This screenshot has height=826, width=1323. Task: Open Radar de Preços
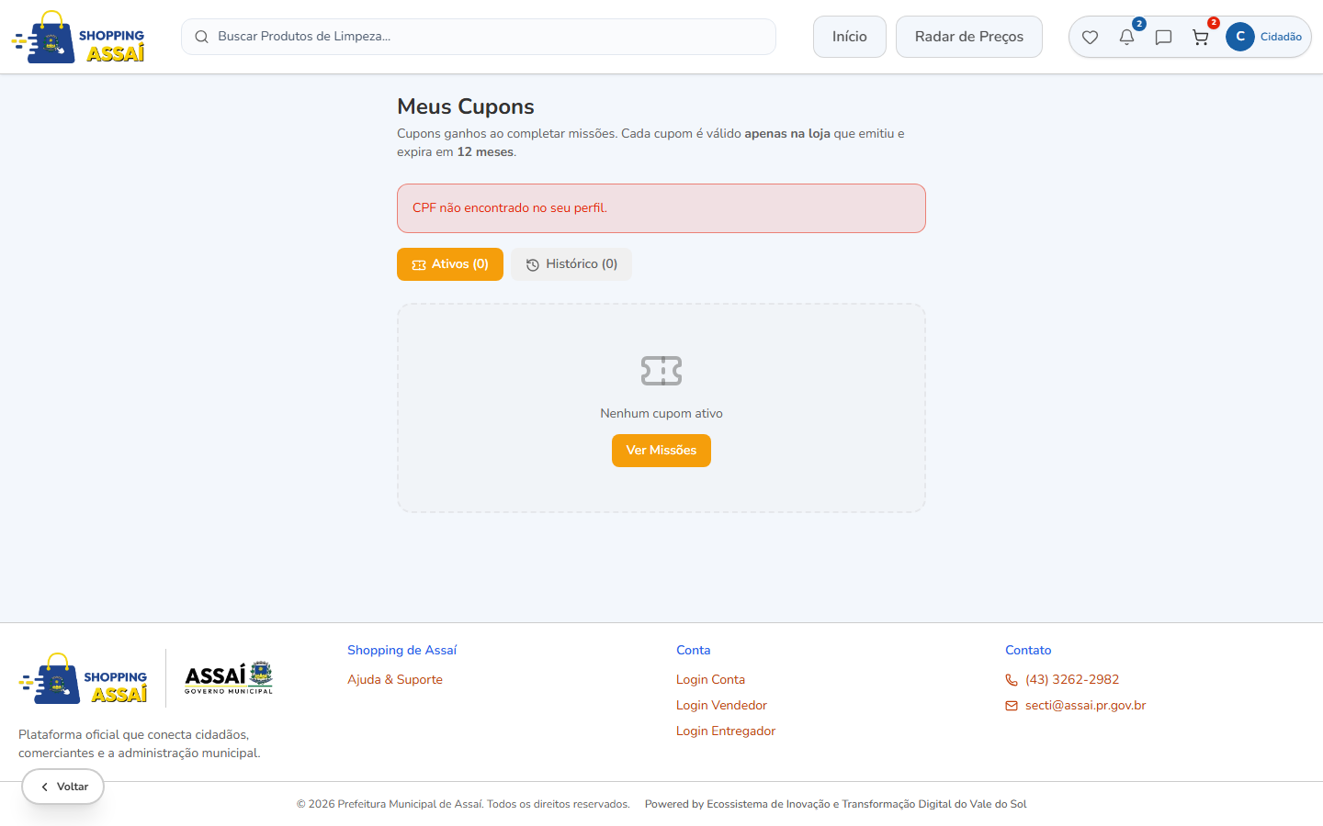(x=969, y=37)
